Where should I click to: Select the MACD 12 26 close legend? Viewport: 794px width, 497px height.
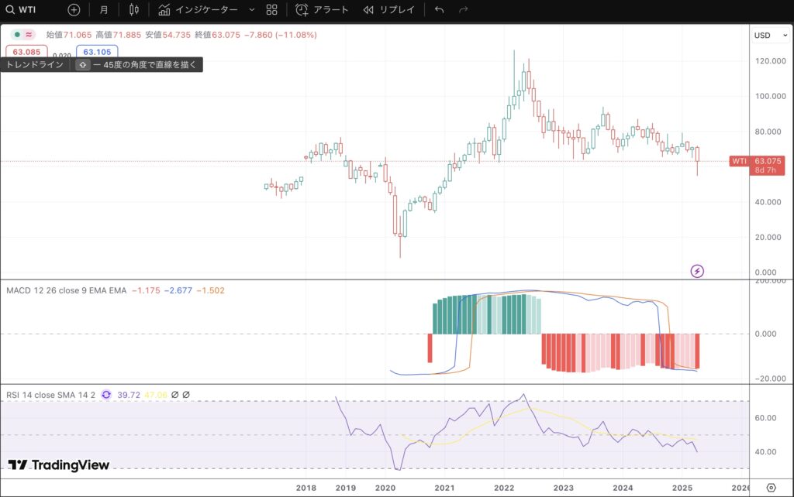67,290
